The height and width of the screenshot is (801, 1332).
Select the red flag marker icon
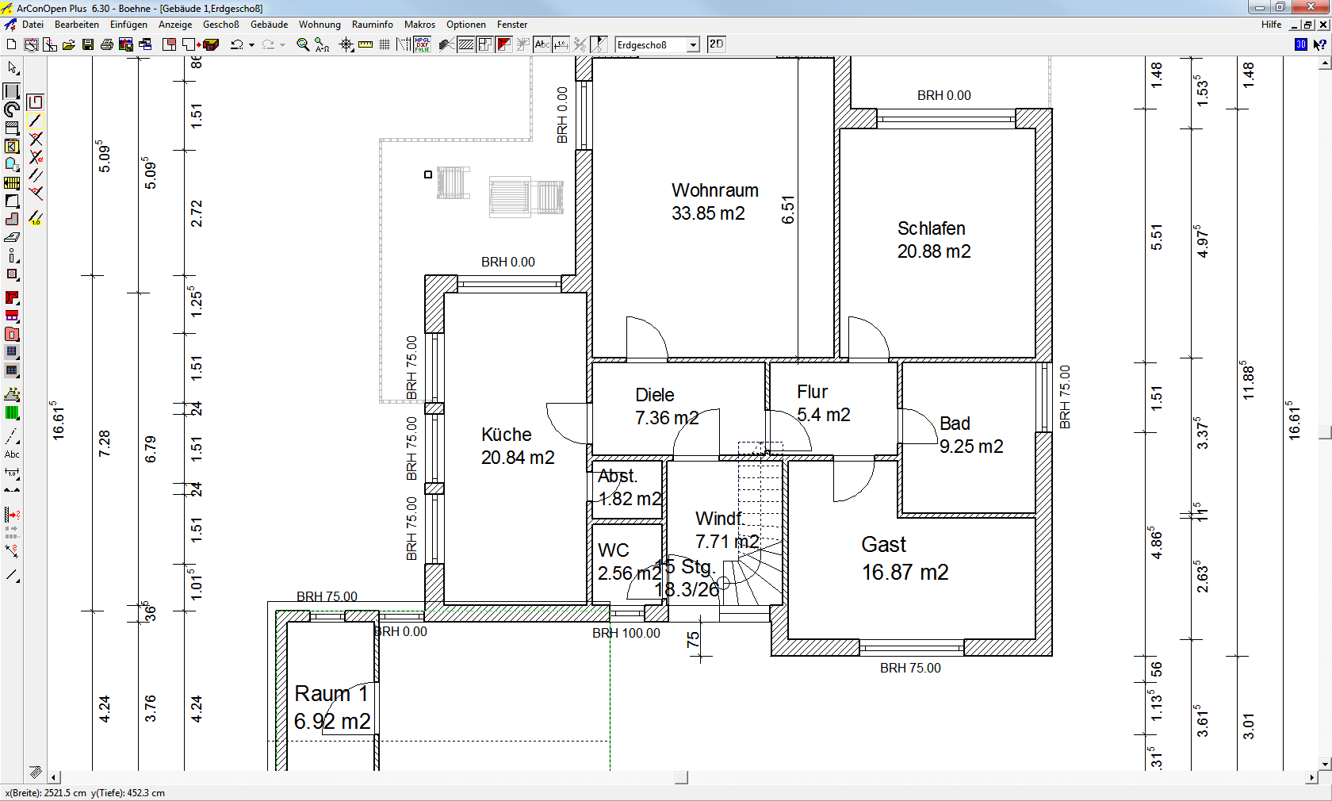click(x=503, y=44)
